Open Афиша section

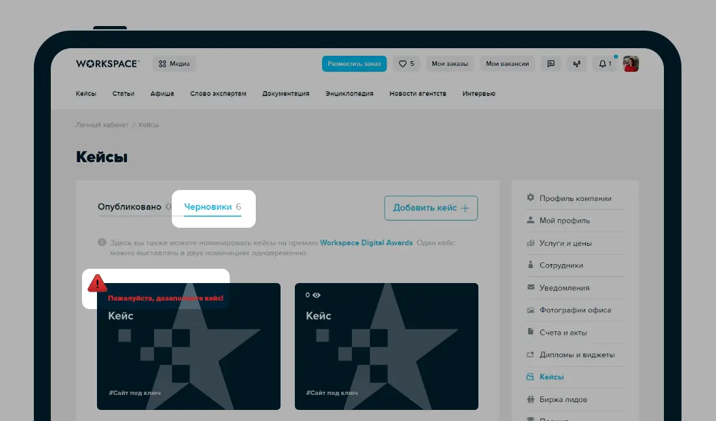[162, 94]
